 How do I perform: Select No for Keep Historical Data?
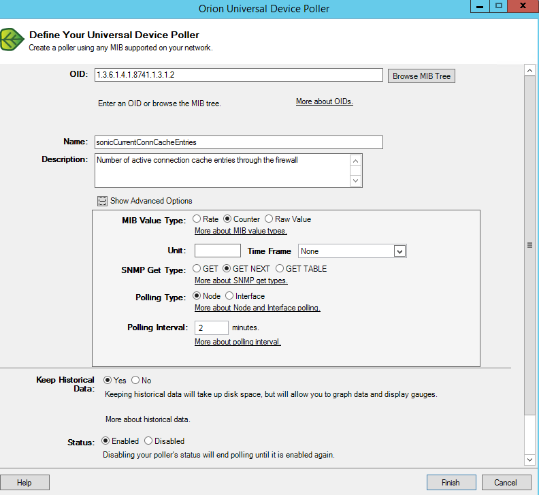(135, 380)
